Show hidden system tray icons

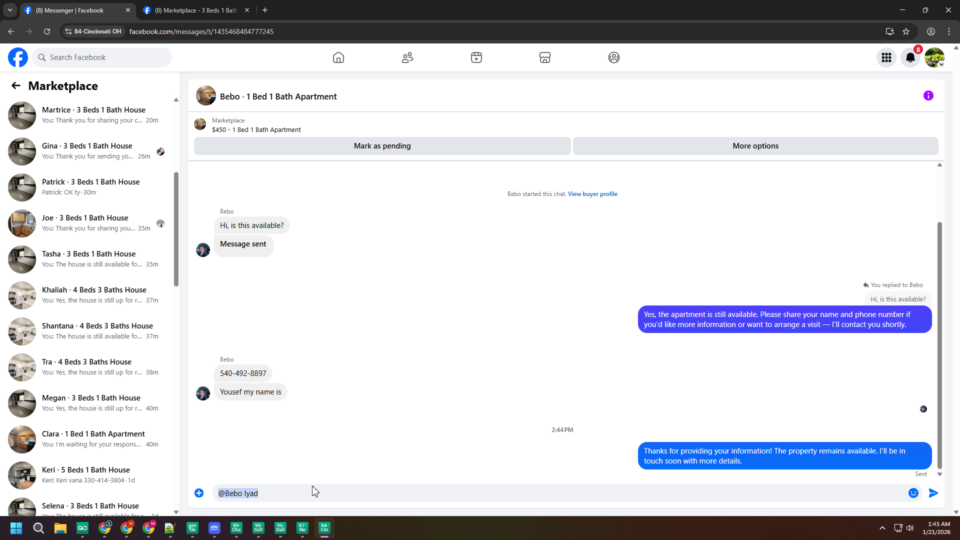882,528
